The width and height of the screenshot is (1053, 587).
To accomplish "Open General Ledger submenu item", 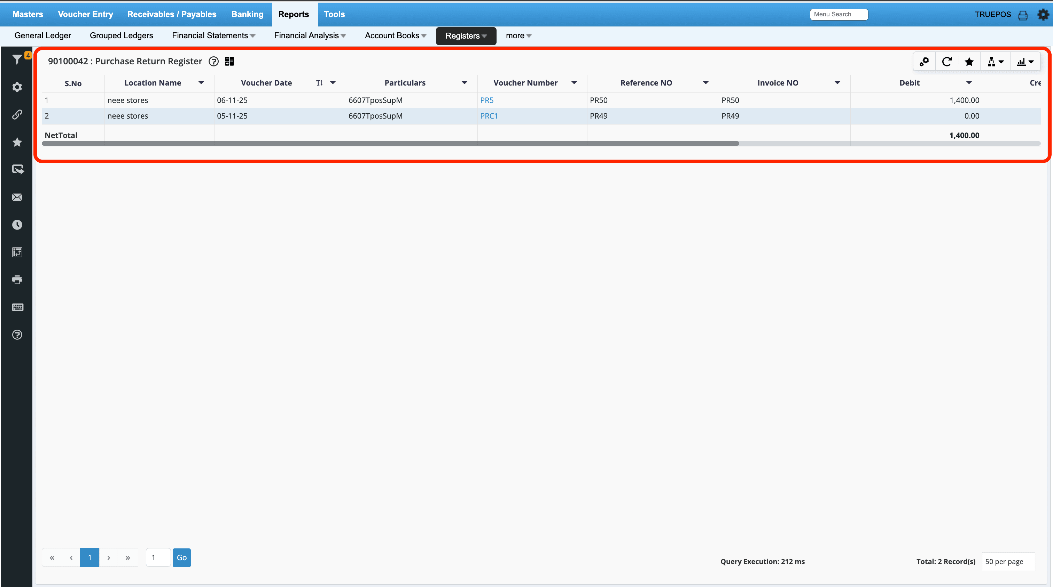I will point(42,35).
